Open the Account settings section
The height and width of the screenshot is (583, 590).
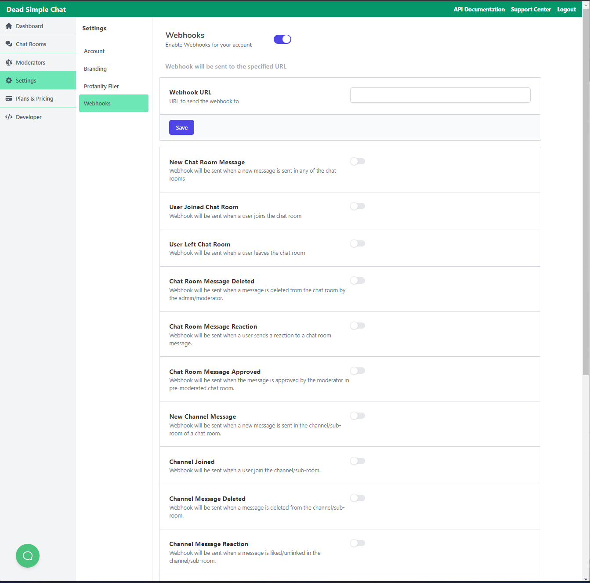coord(94,51)
